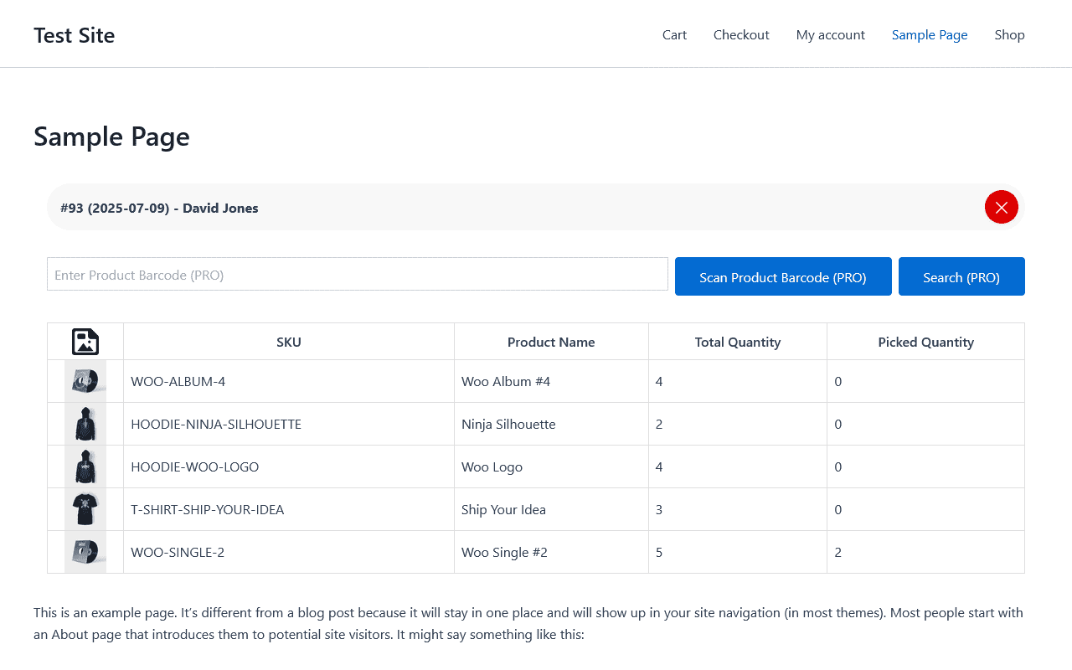
Task: Select the Woo Logo hoodie thumbnail
Action: pyautogui.click(x=85, y=466)
